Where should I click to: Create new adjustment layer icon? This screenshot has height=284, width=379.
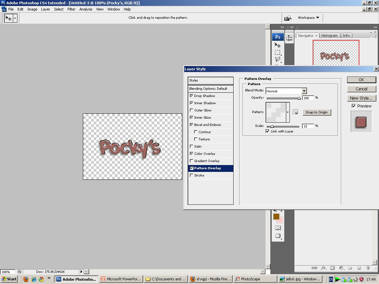coord(341,268)
